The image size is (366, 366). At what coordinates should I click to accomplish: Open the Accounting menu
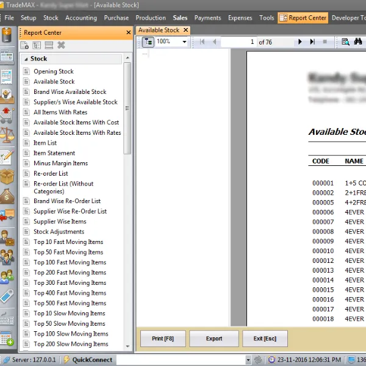pos(81,18)
